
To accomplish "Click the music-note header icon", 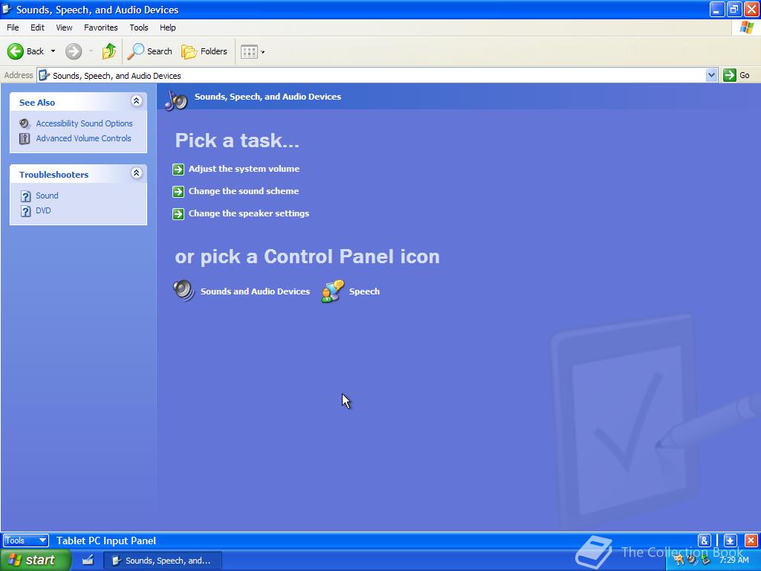I will pos(175,100).
